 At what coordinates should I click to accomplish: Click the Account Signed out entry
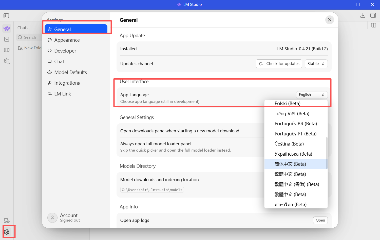tap(64, 218)
